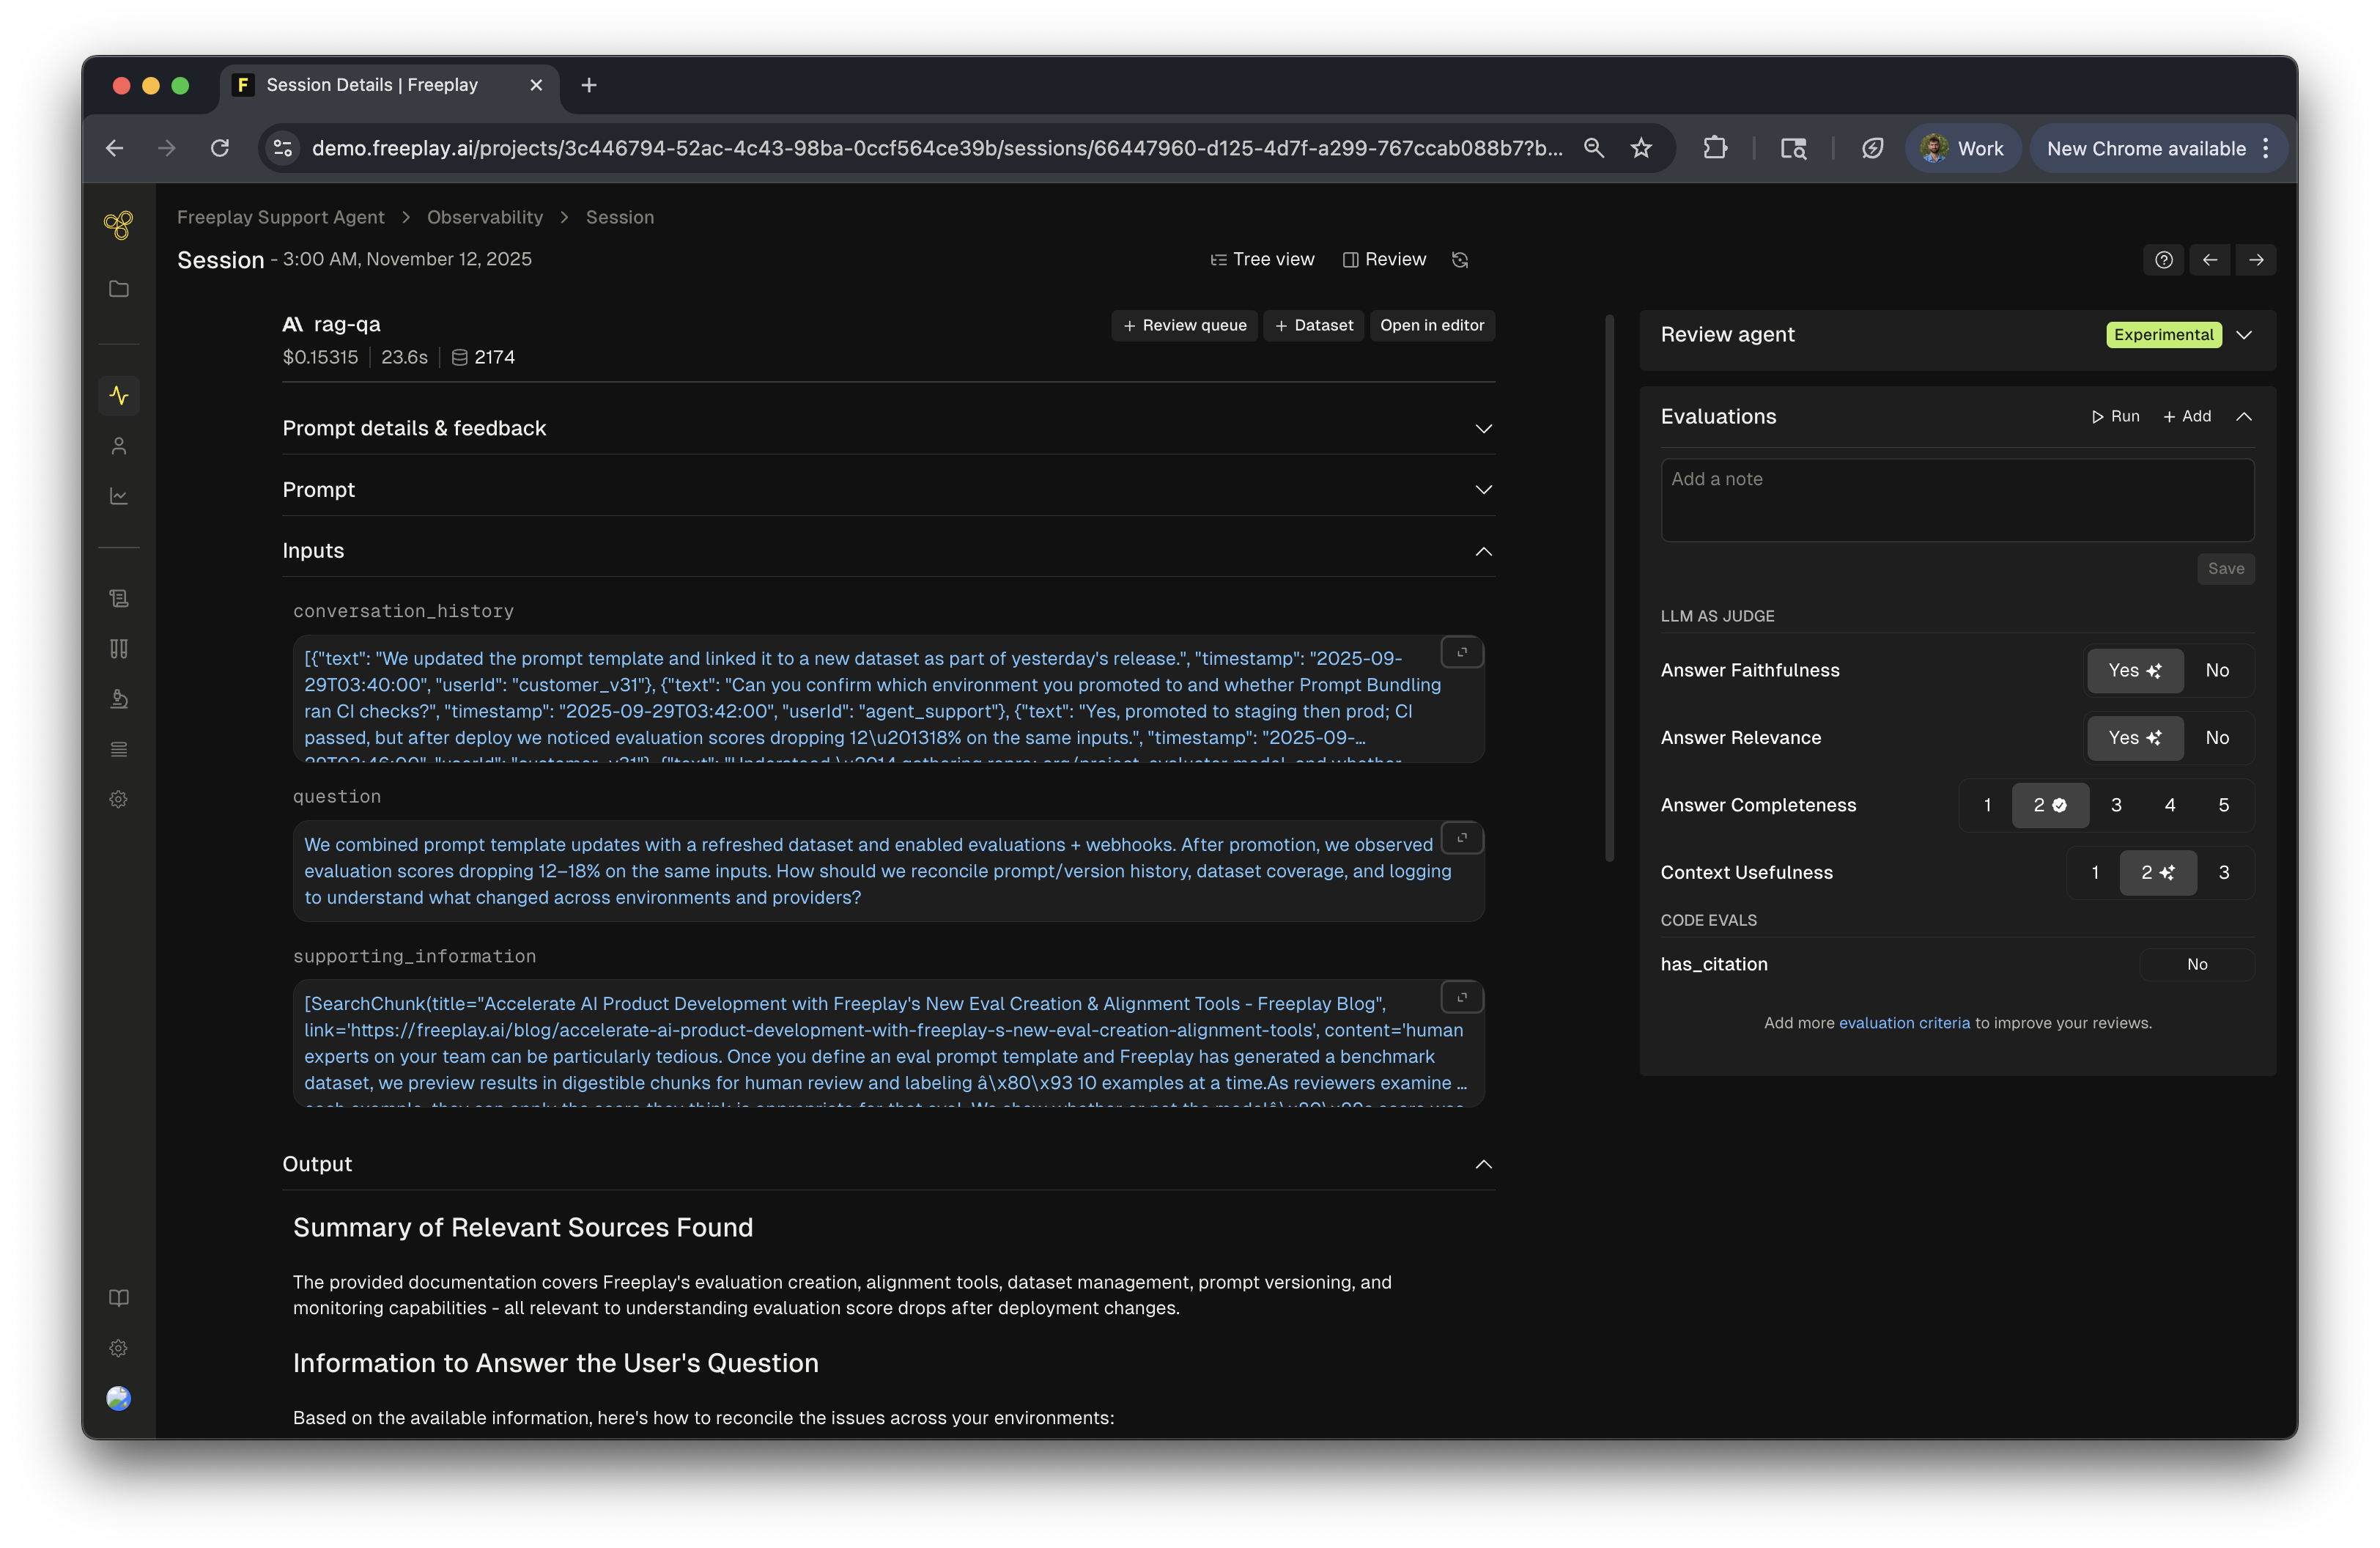Collapse the Inputs section
Screen dimensions: 2380x1548
click(1483, 551)
